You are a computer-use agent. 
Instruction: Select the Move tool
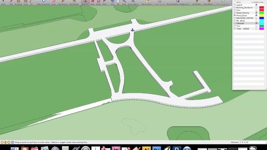pyautogui.click(x=93, y=2)
